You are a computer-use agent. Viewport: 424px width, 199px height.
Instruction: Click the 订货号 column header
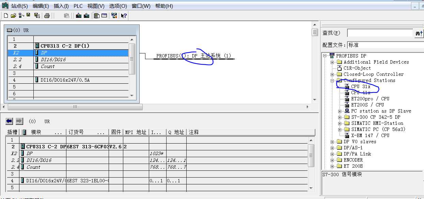tap(88, 132)
